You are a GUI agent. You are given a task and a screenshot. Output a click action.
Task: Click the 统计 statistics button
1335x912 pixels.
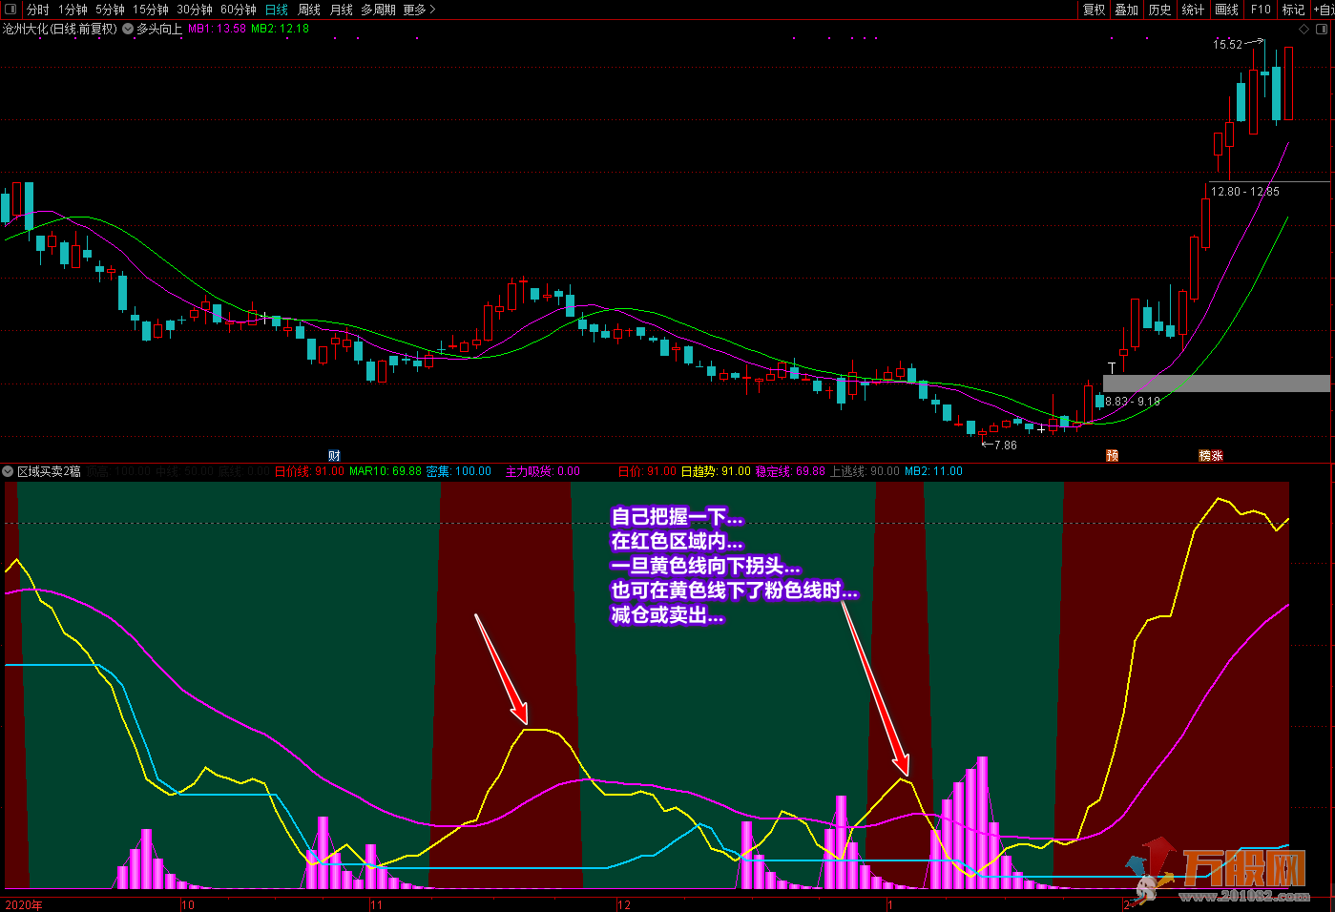coord(1193,10)
